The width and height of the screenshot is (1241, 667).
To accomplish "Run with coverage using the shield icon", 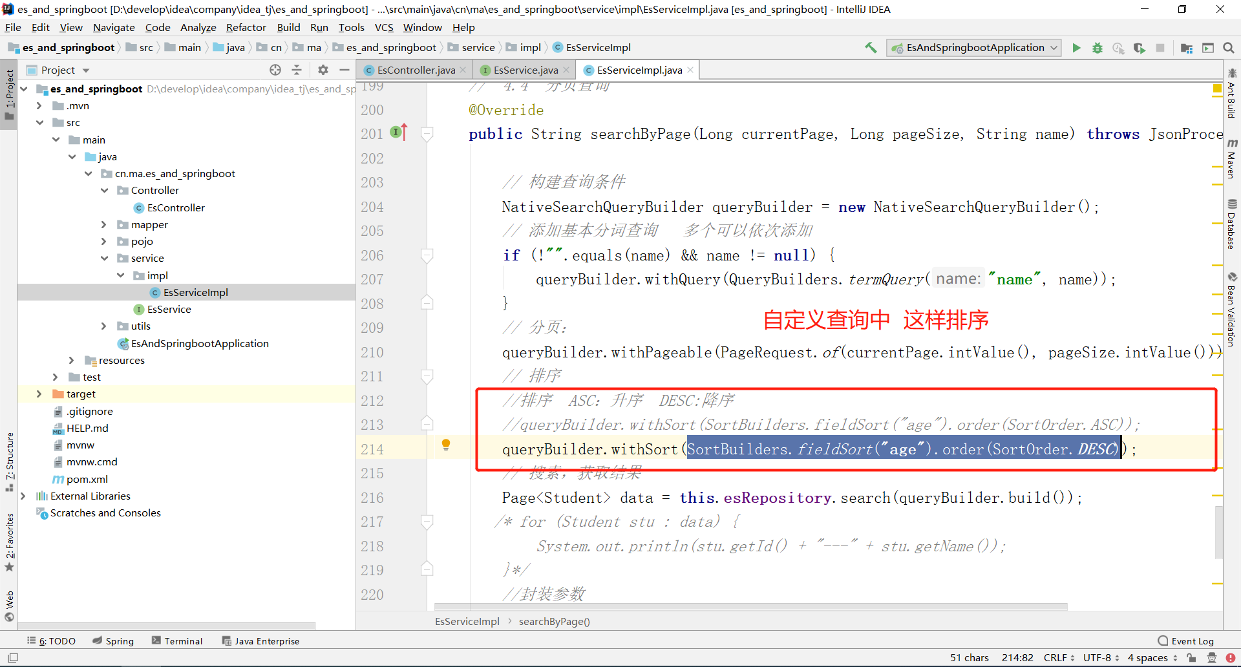I will click(1140, 48).
